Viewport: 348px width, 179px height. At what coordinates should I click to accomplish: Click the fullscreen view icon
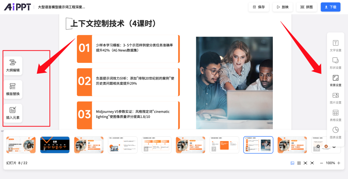pos(312,163)
